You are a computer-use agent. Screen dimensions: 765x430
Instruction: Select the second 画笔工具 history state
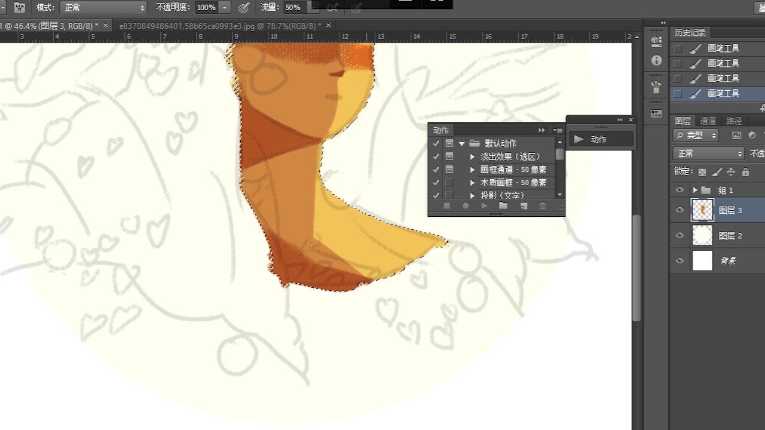click(x=717, y=63)
